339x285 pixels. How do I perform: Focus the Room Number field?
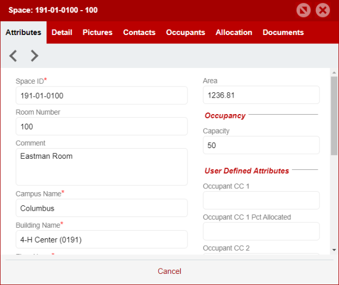pos(101,126)
